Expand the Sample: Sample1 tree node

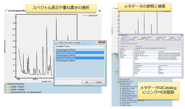click(x=5, y=87)
